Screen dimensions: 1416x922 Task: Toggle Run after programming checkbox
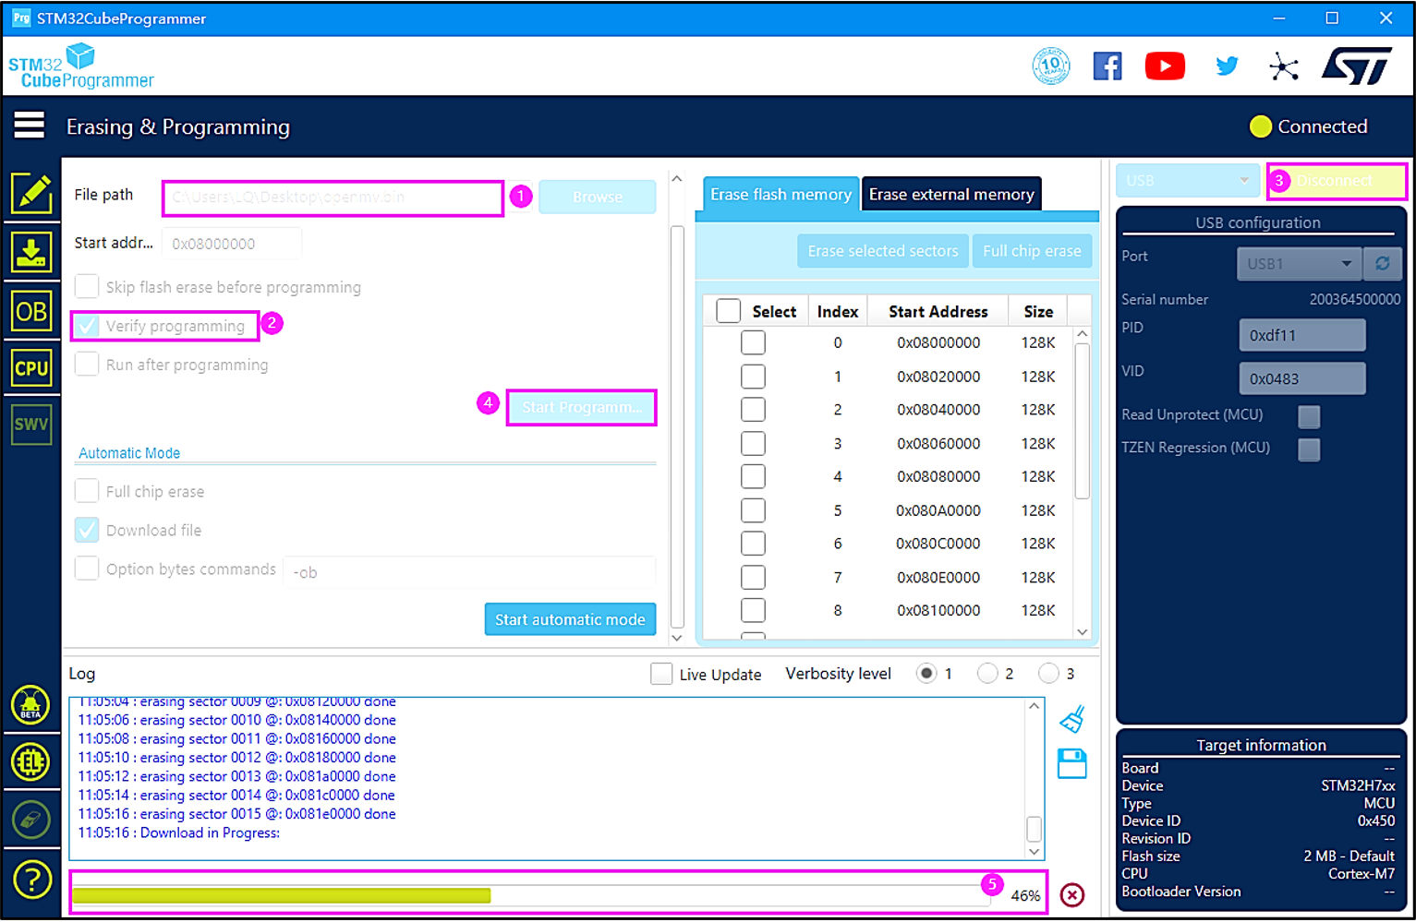pyautogui.click(x=87, y=365)
